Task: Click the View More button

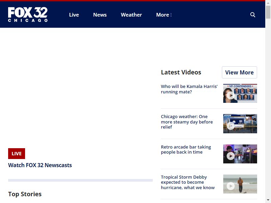Action: point(239,72)
